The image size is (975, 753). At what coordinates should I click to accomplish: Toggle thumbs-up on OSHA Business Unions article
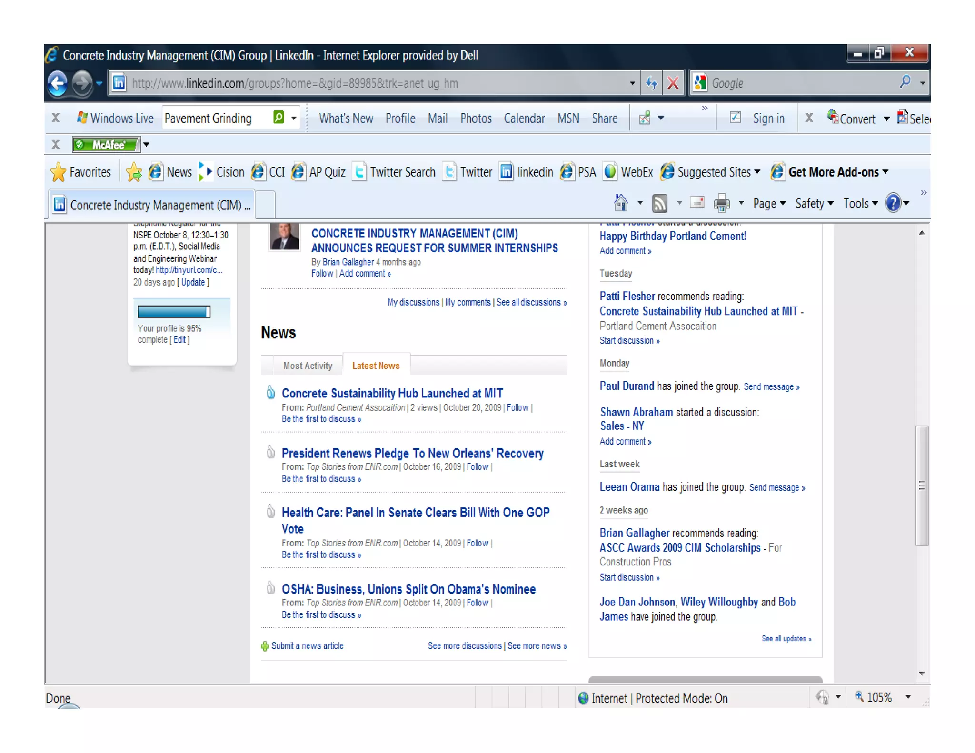(x=270, y=588)
